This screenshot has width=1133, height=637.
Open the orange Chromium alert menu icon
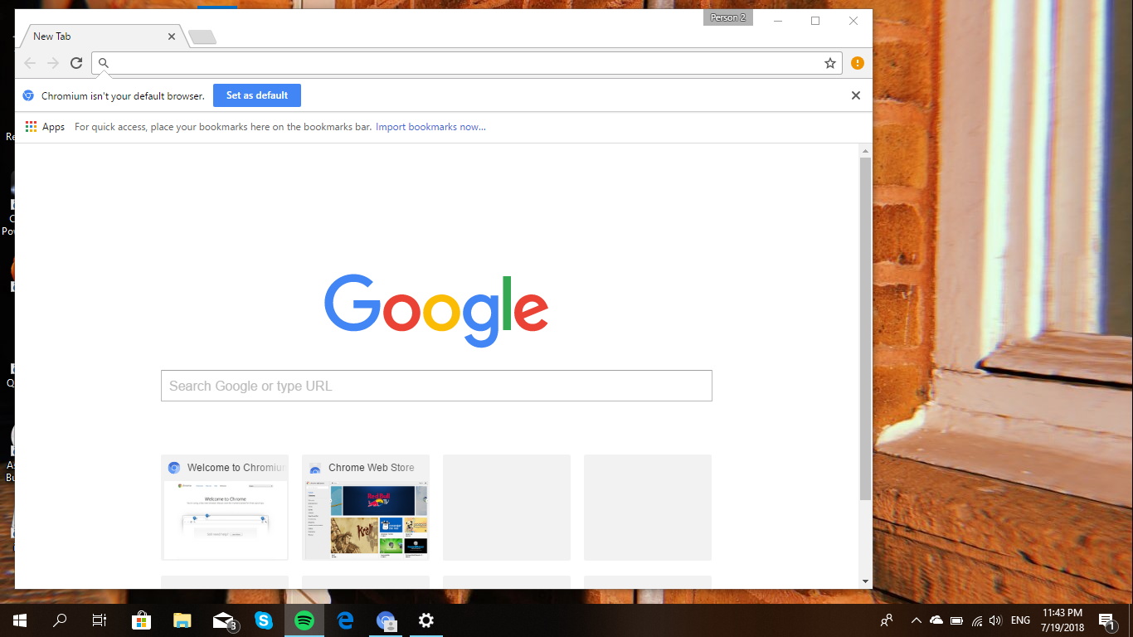(858, 63)
